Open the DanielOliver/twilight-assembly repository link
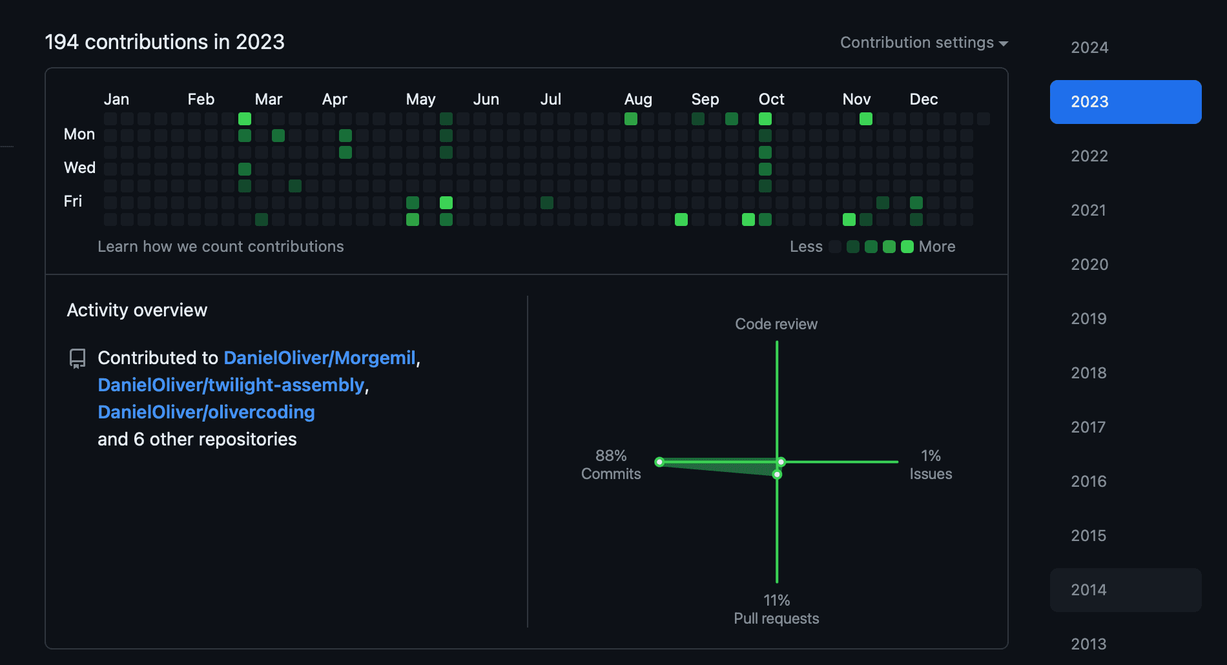The image size is (1227, 665). [x=231, y=385]
